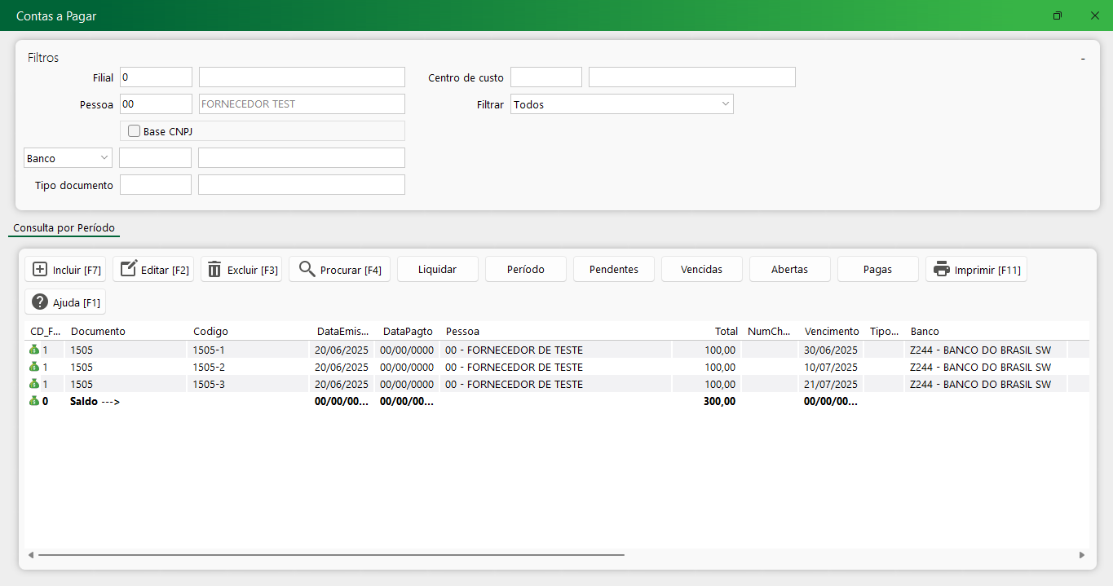Screen dimensions: 1113x586
Task: Select the row with Codigo 1505-2
Action: point(209,367)
